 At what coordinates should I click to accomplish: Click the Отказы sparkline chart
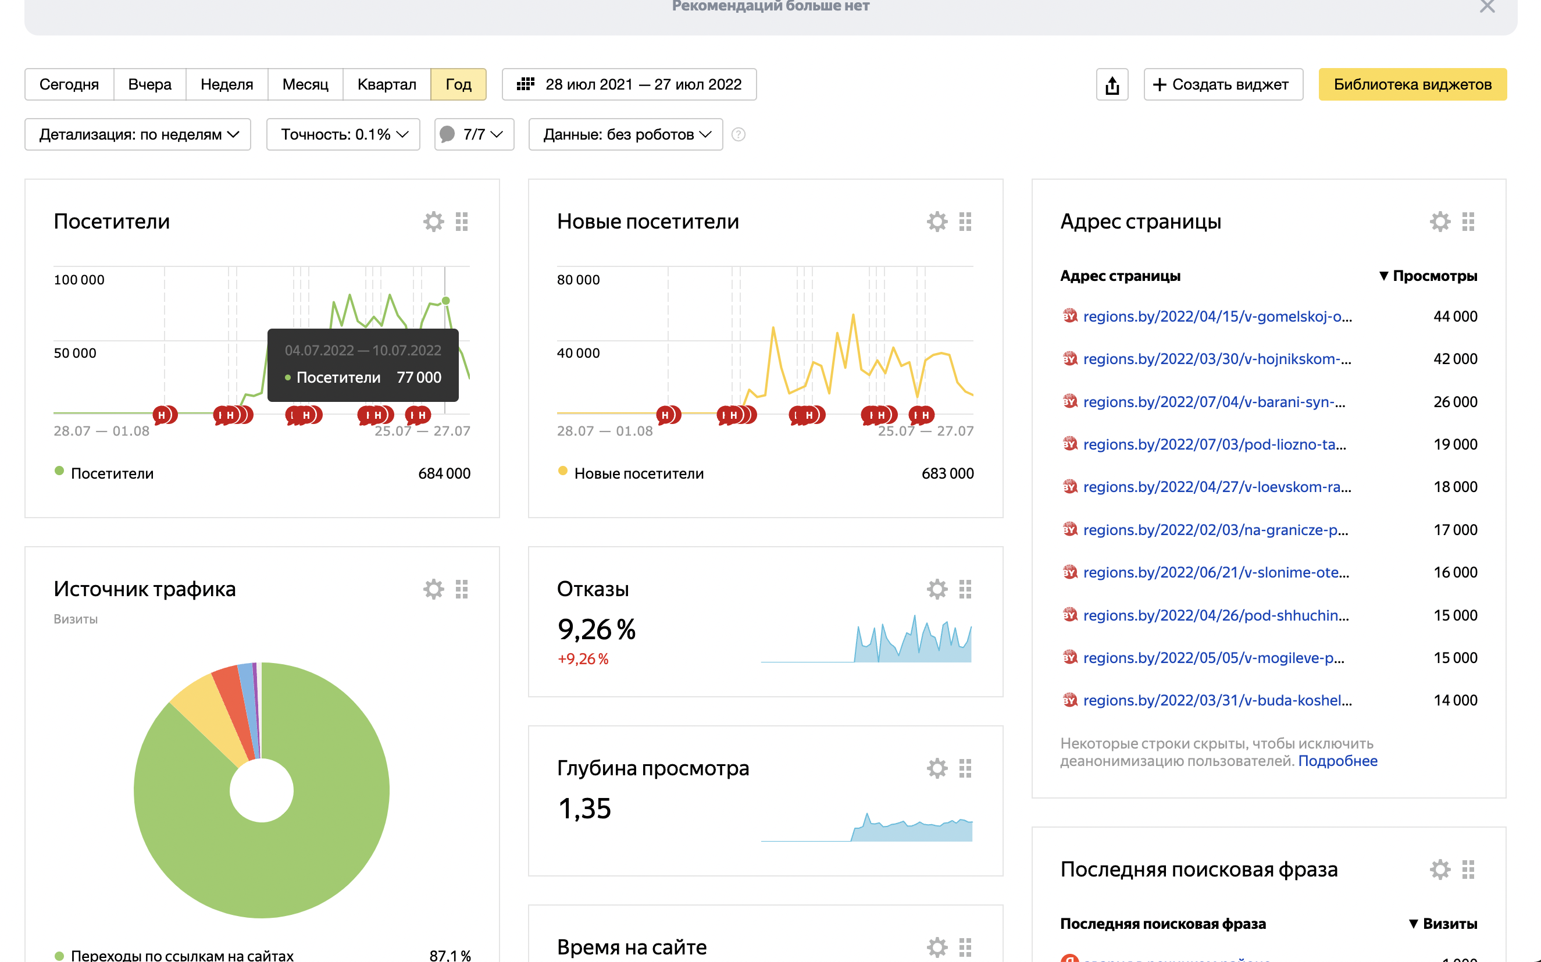point(866,638)
